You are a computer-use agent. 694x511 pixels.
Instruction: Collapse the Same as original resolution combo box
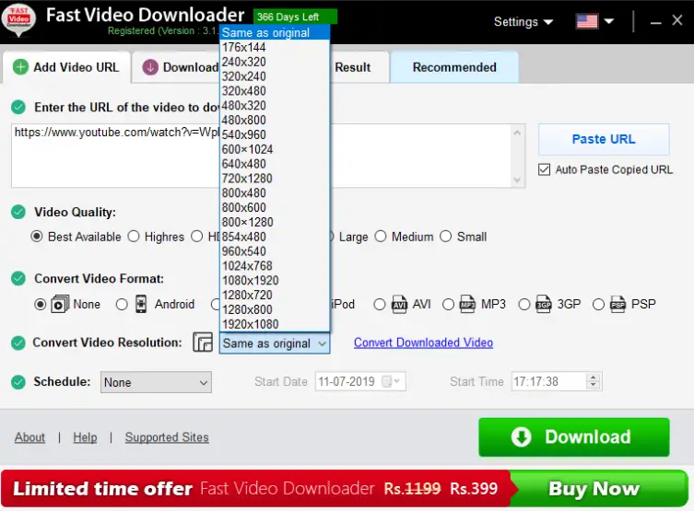275,343
